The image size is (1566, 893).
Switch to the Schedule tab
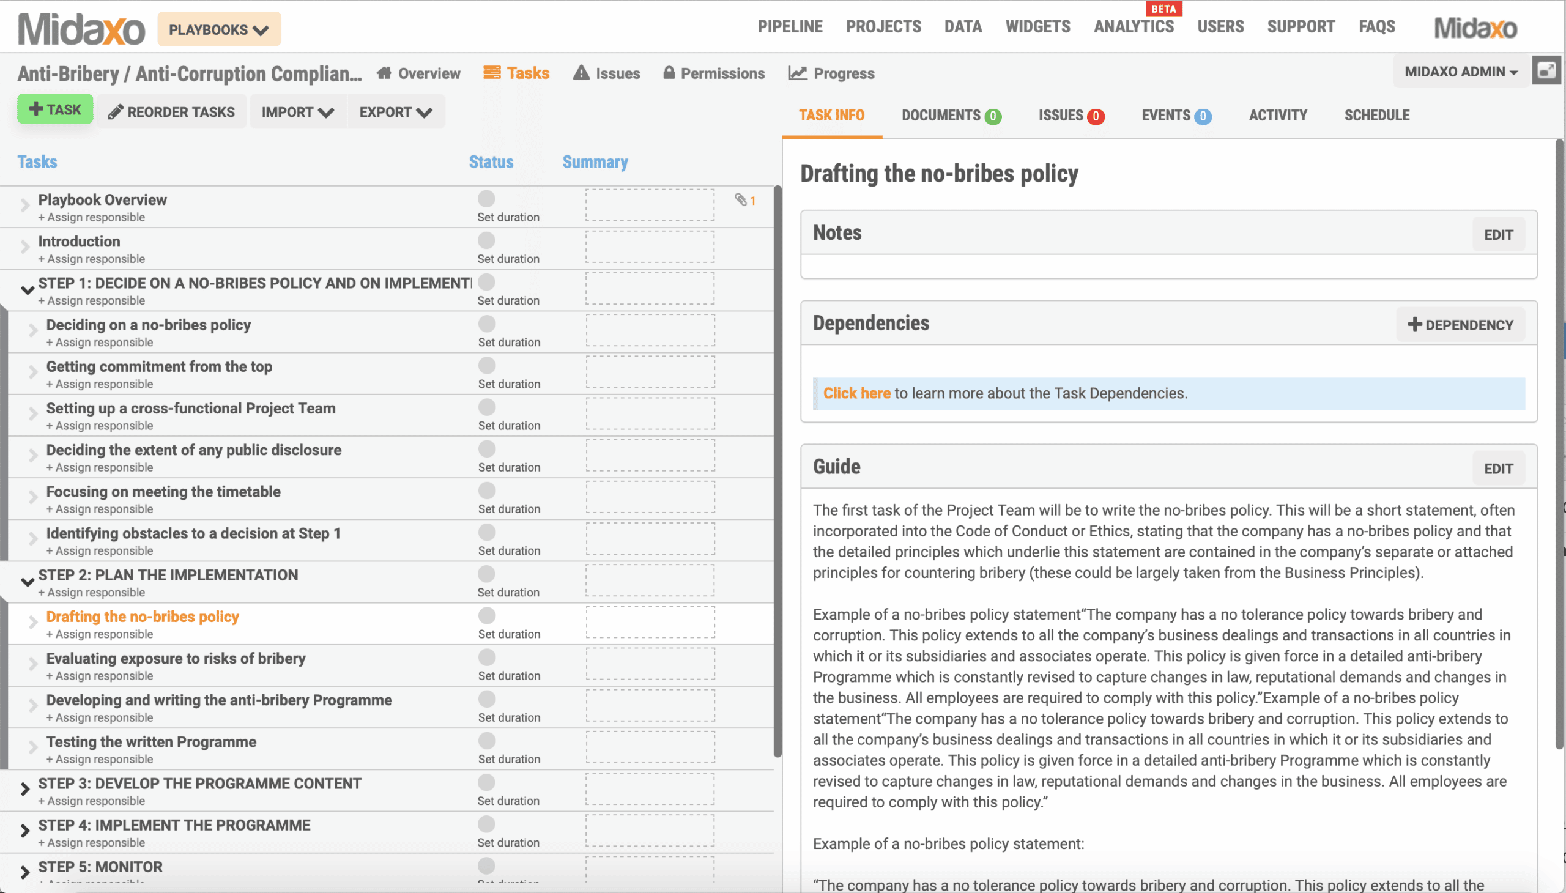(x=1376, y=116)
